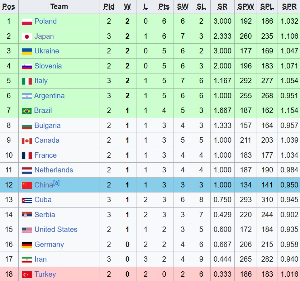The height and width of the screenshot is (281, 300).
Task: Click the Turkey flag icon
Action: pyautogui.click(x=27, y=275)
